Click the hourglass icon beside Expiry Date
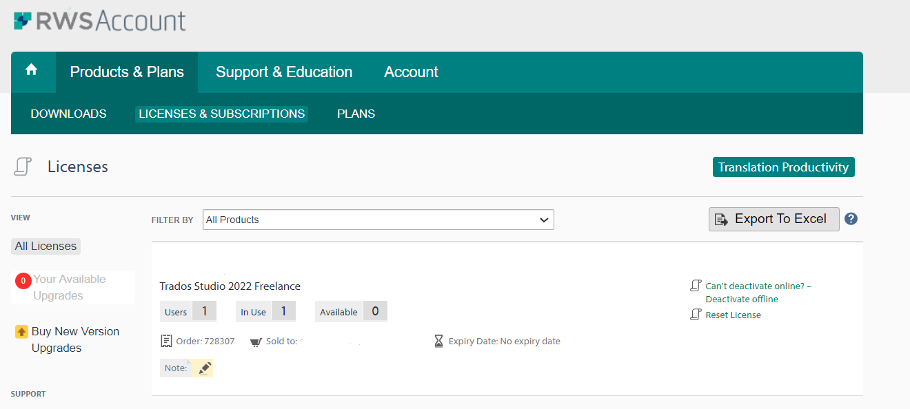The height and width of the screenshot is (409, 910). pyautogui.click(x=439, y=341)
